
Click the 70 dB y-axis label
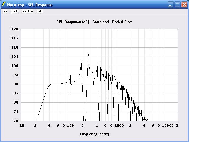(16, 121)
